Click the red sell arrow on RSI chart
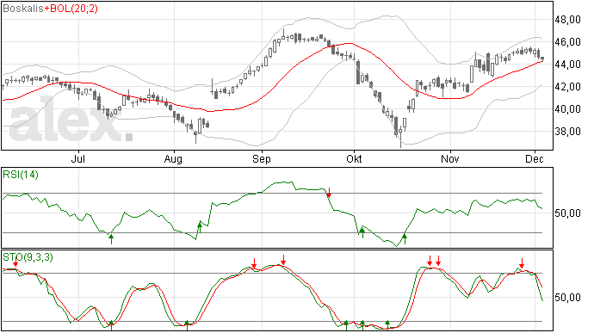Viewport: 594px width, 333px height. click(329, 193)
